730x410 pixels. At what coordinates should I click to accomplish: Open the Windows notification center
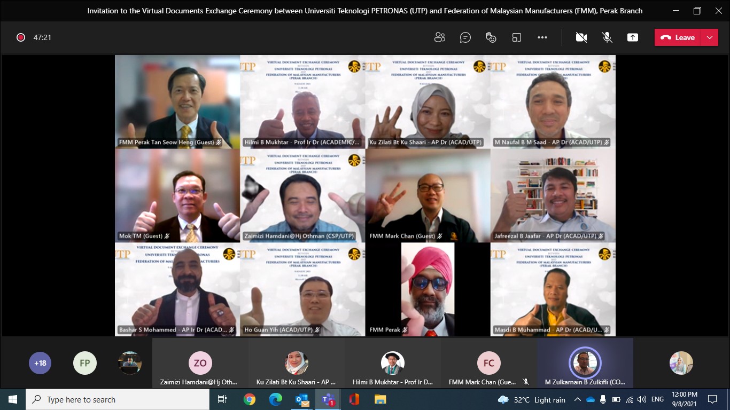(x=712, y=399)
